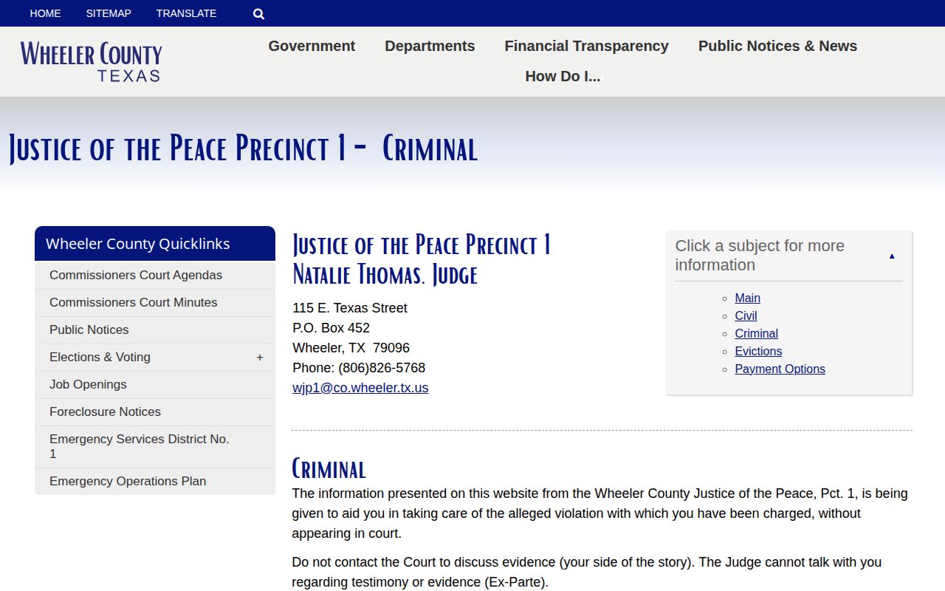Click 'Click a subject for more information' heading
The image size is (945, 591).
(x=760, y=256)
